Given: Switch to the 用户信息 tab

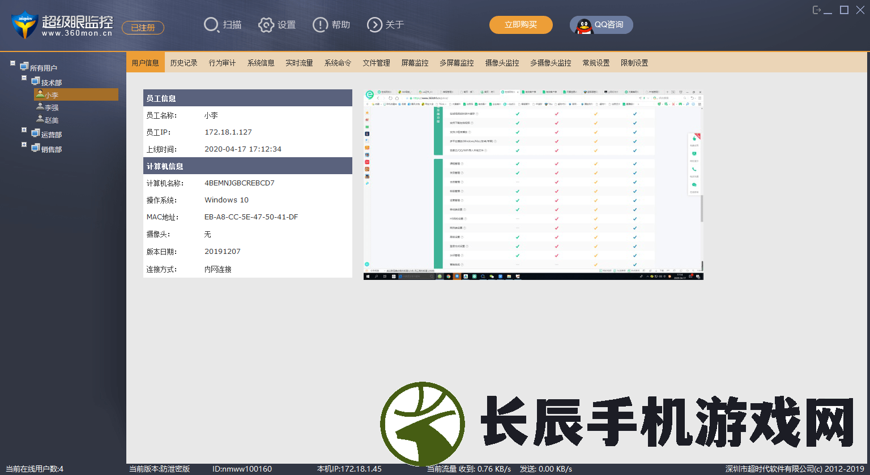Looking at the screenshot, I should 146,63.
